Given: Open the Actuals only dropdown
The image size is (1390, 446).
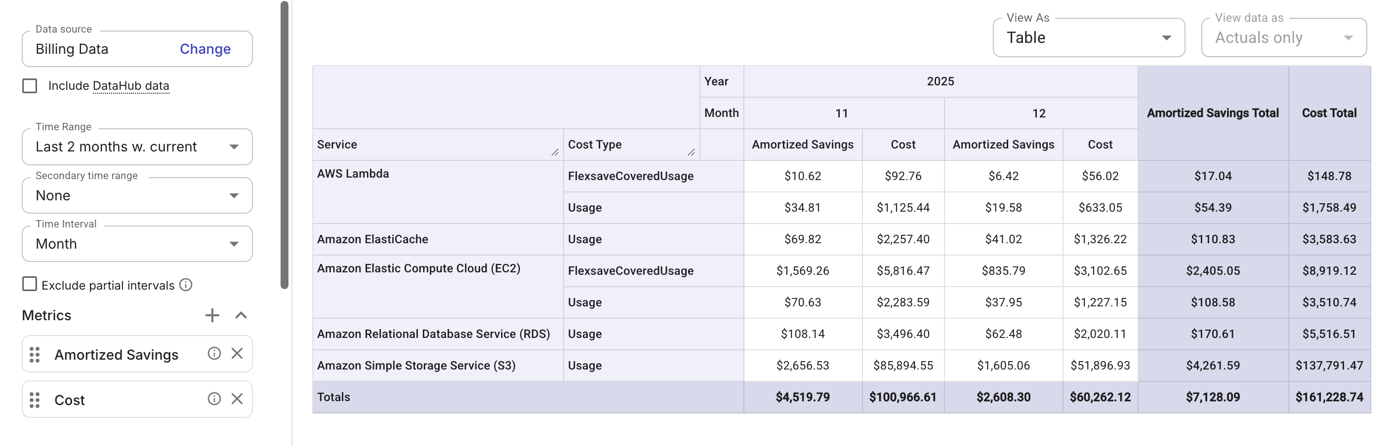Looking at the screenshot, I should tap(1348, 37).
